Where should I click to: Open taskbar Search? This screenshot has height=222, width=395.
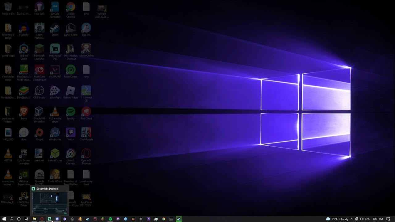point(12,219)
